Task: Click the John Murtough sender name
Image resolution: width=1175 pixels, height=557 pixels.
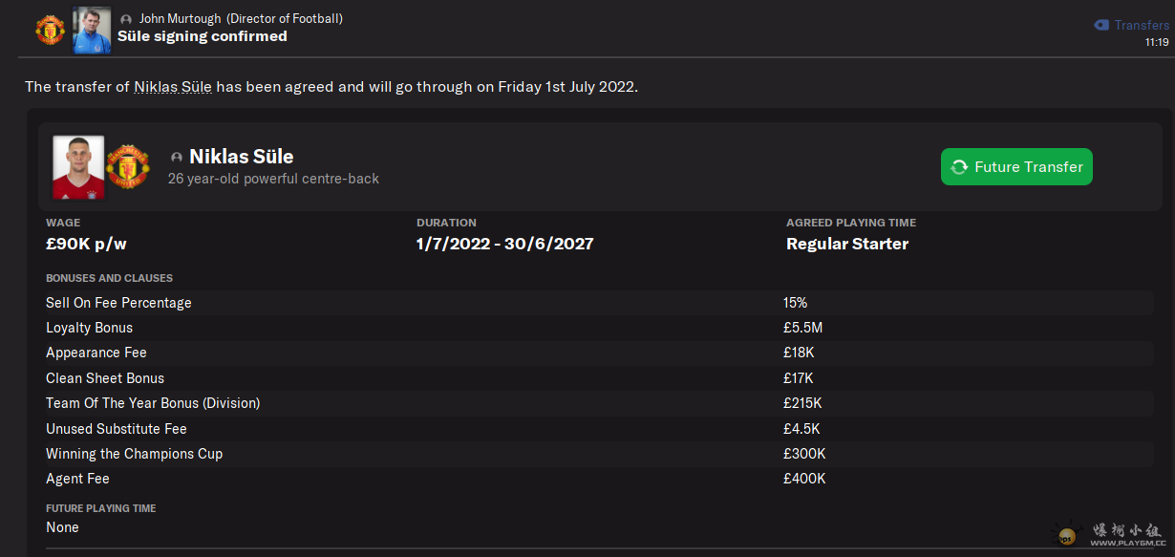Action: click(180, 19)
